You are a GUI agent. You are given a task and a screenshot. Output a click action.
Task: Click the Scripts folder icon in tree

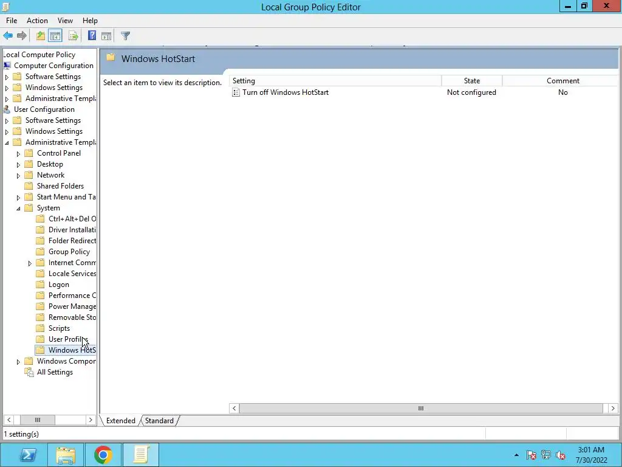41,328
